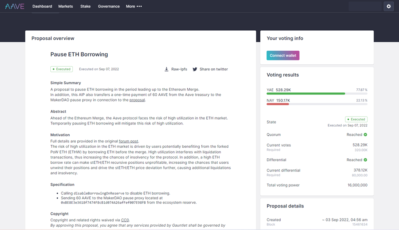
Task: Click the 'Motivation' heading
Action: pos(60,135)
